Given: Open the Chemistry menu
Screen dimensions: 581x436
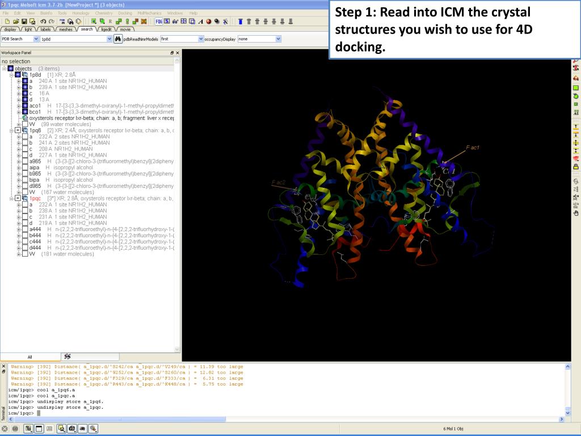Looking at the screenshot, I should [104, 13].
